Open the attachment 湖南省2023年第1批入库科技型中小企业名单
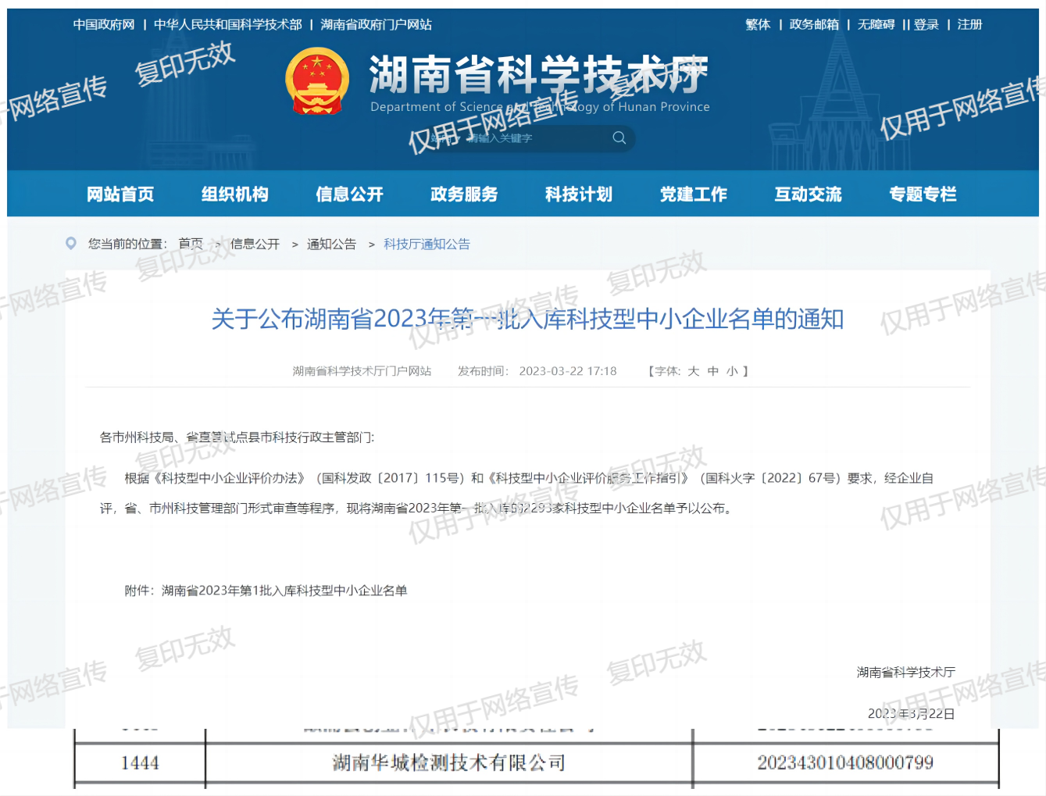1046x796 pixels. pos(284,591)
